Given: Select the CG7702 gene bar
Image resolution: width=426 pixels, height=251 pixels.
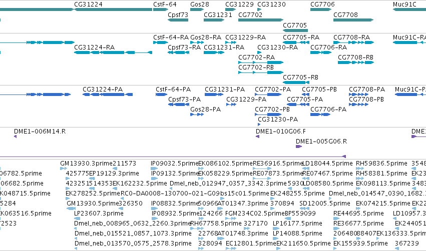Looking at the screenshot, I should (261, 20).
